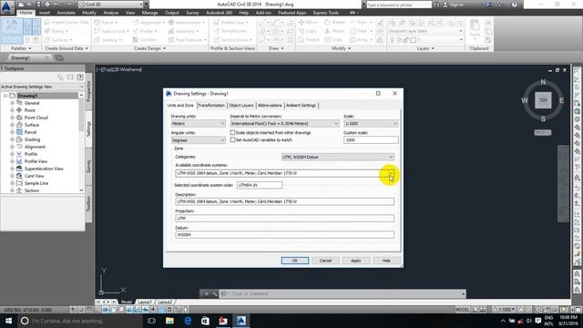Screen dimensions: 583x328
Task: Open the Annotate ribbon tab
Action: (66, 13)
